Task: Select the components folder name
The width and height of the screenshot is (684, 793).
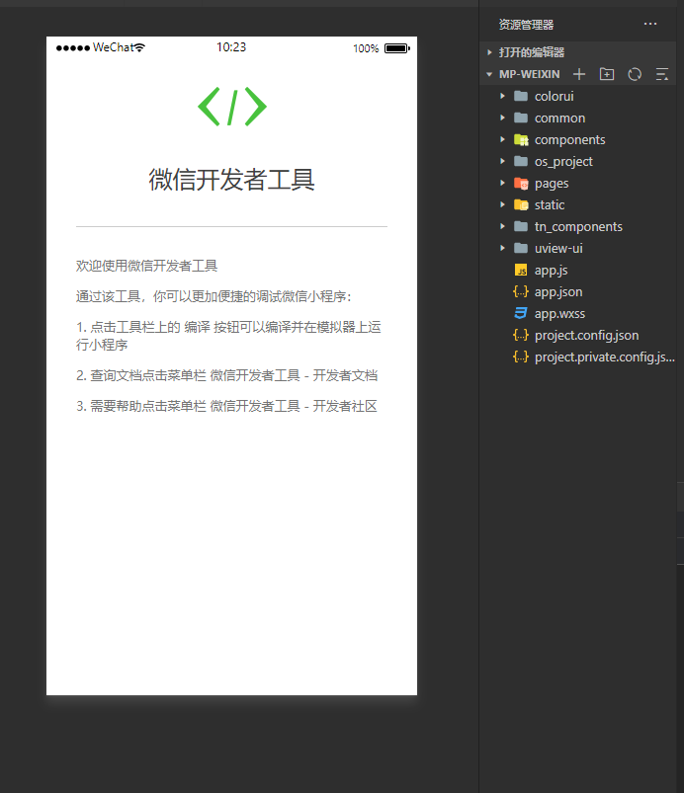Action: coord(569,140)
